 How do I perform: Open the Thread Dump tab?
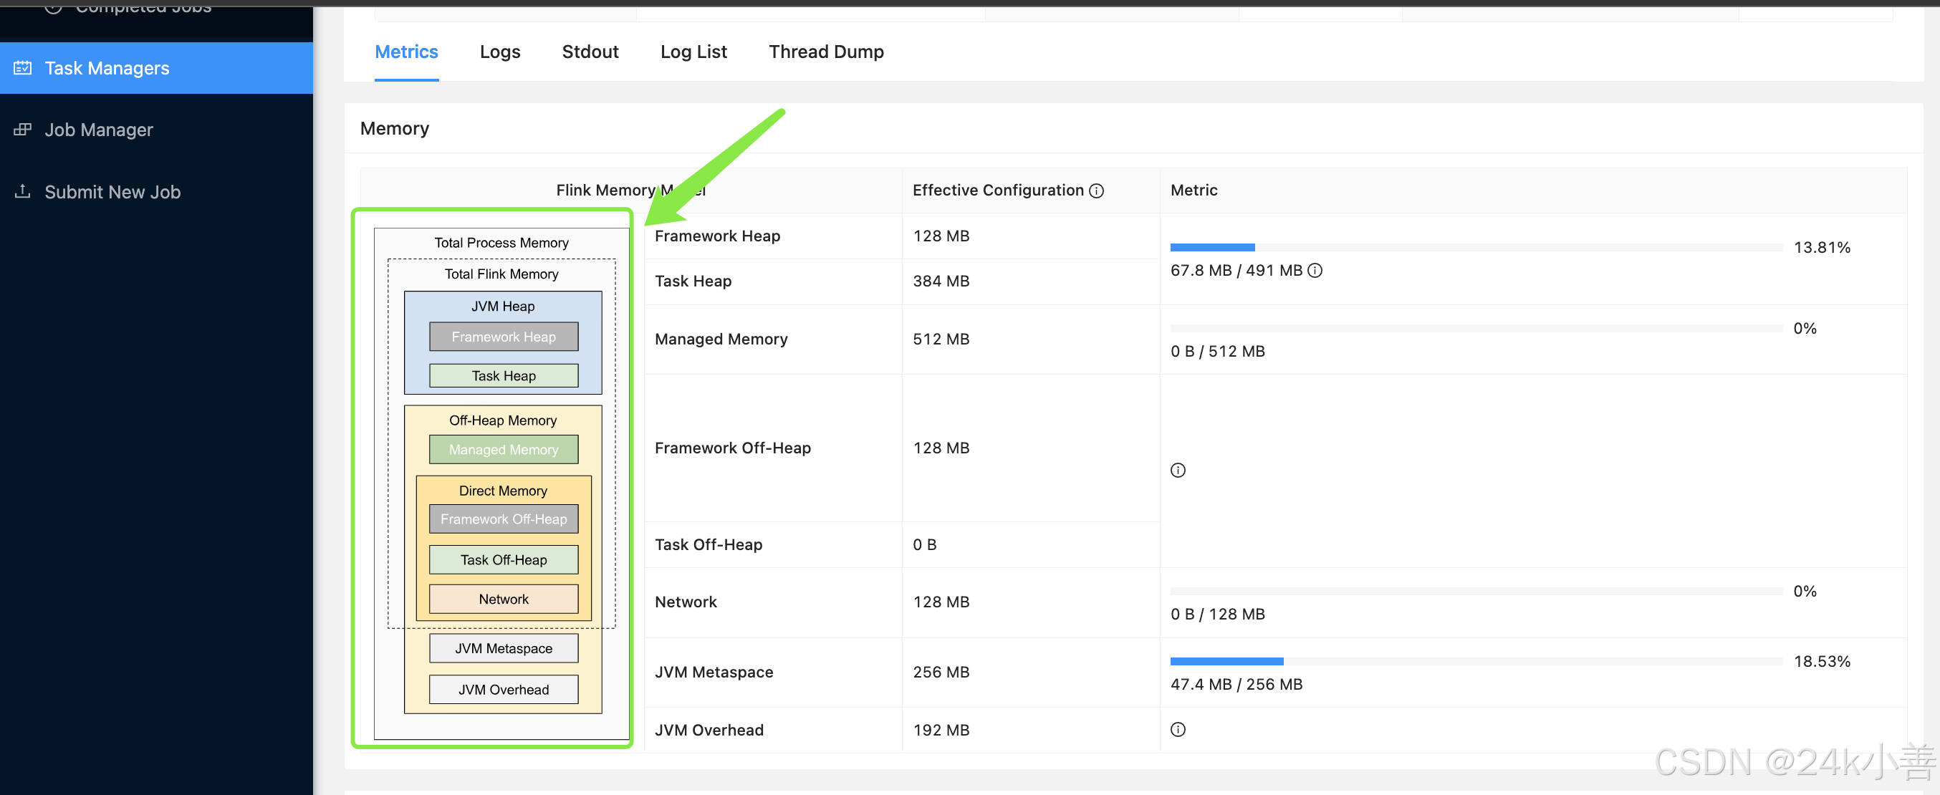pos(825,52)
